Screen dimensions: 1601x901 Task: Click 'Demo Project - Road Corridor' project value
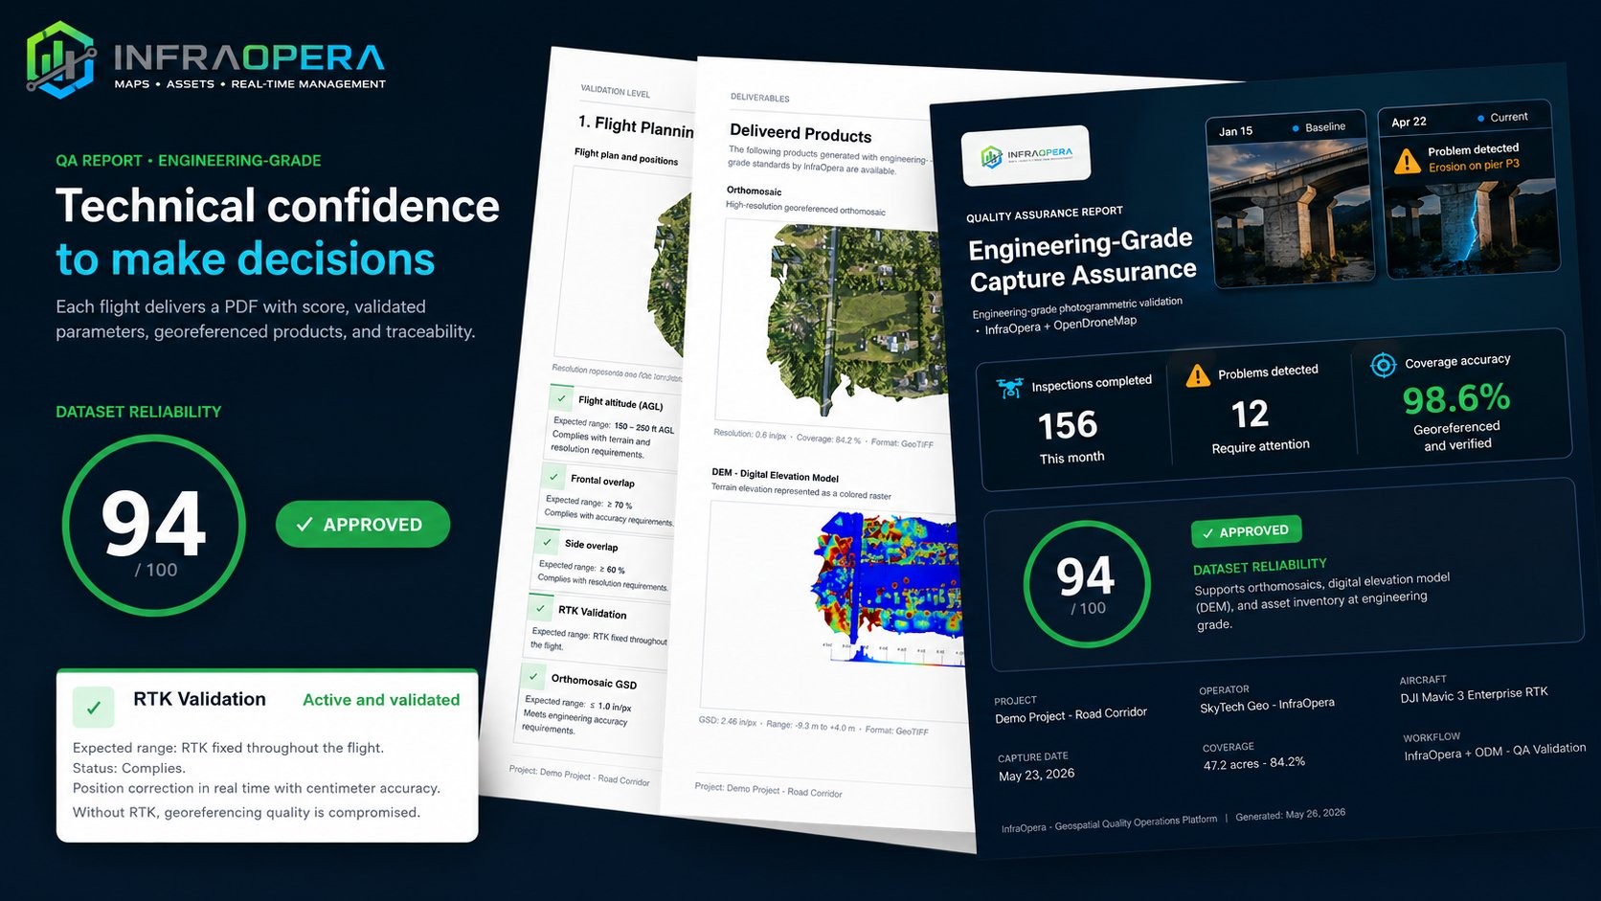pyautogui.click(x=1071, y=715)
